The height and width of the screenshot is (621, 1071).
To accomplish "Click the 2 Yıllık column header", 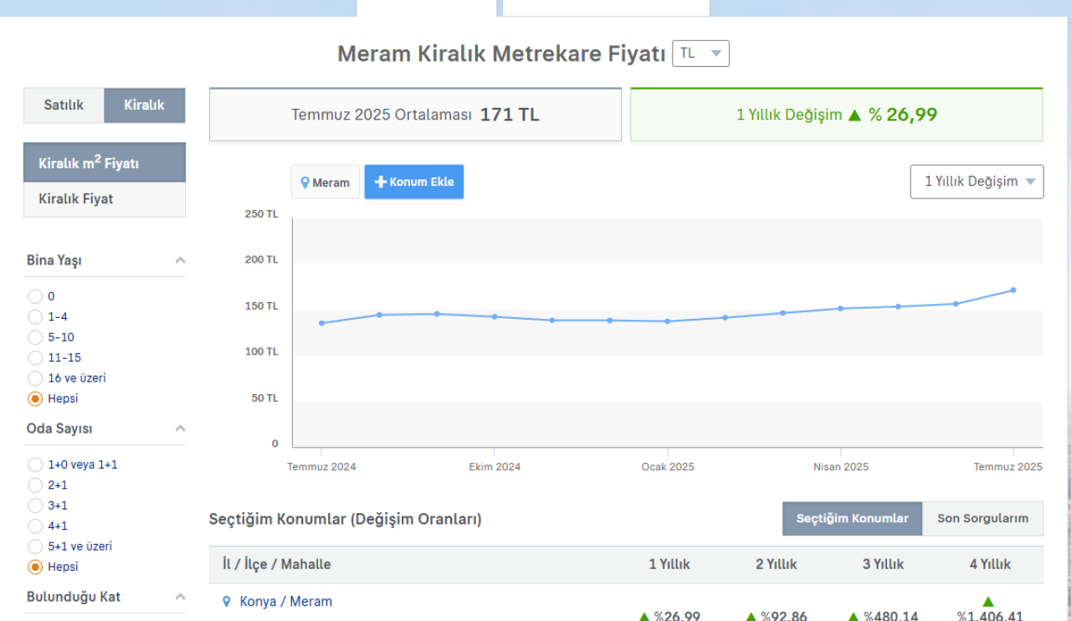I will pos(776,564).
